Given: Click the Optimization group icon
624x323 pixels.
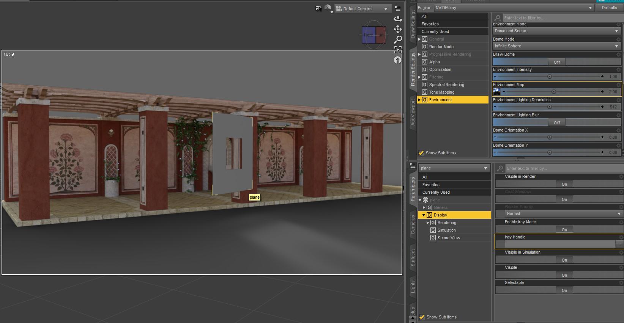Looking at the screenshot, I should pos(425,69).
